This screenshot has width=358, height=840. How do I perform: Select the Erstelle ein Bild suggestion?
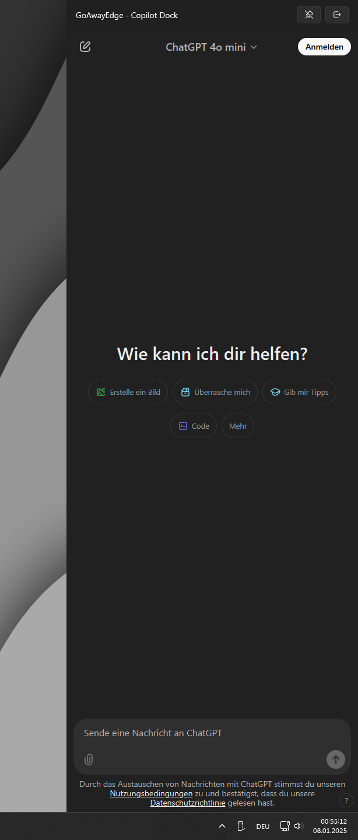(128, 392)
